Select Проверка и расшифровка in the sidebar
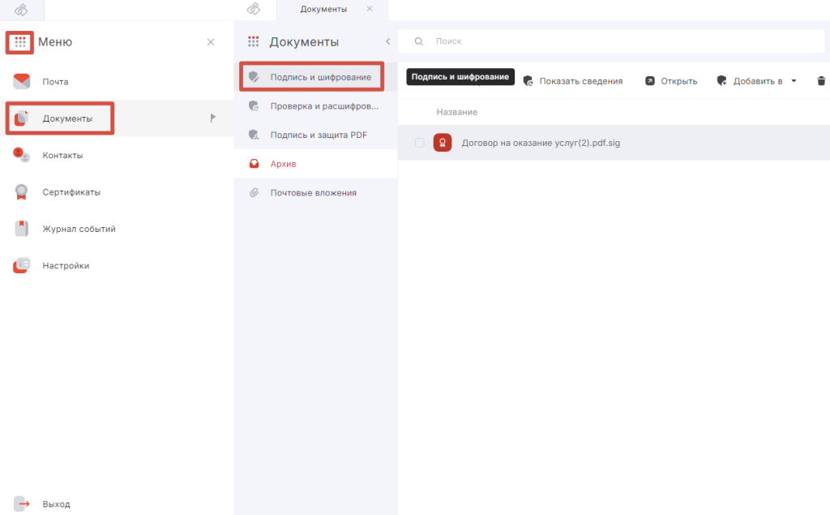Viewport: 830px width, 515px height. 315,106
